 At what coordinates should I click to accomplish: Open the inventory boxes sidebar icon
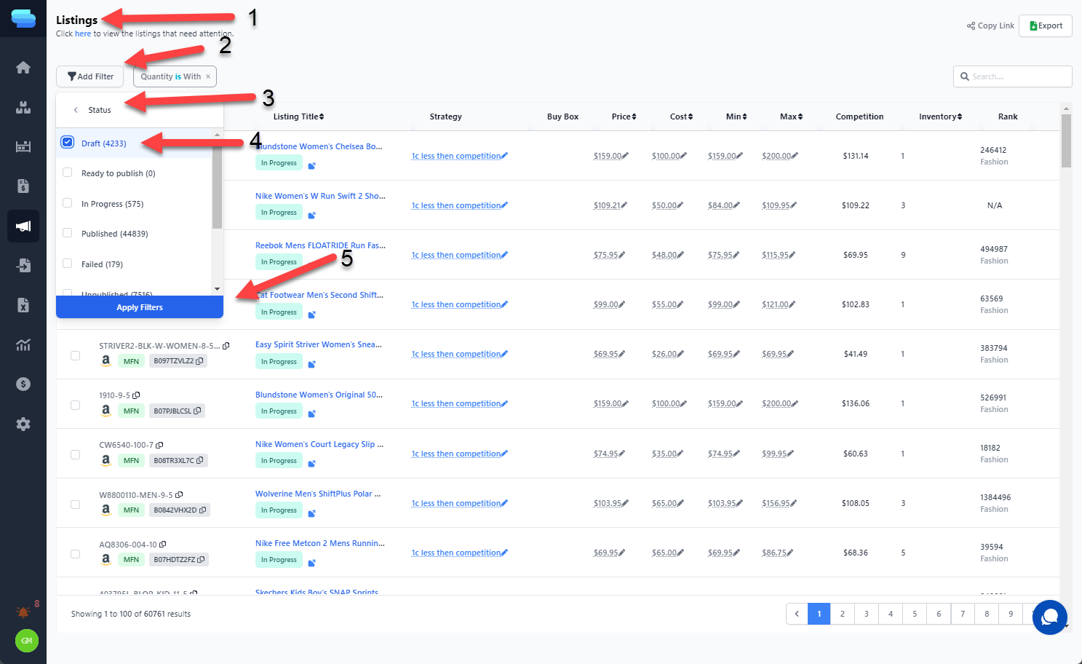point(23,107)
